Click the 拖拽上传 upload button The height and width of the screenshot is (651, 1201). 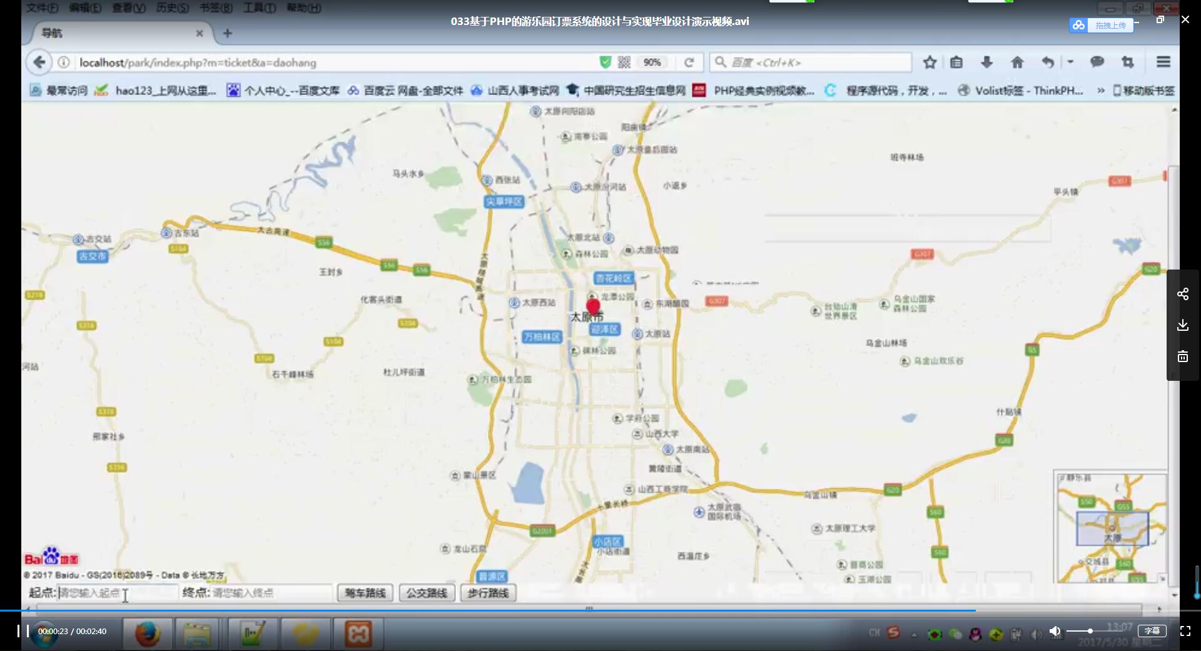(x=1101, y=25)
